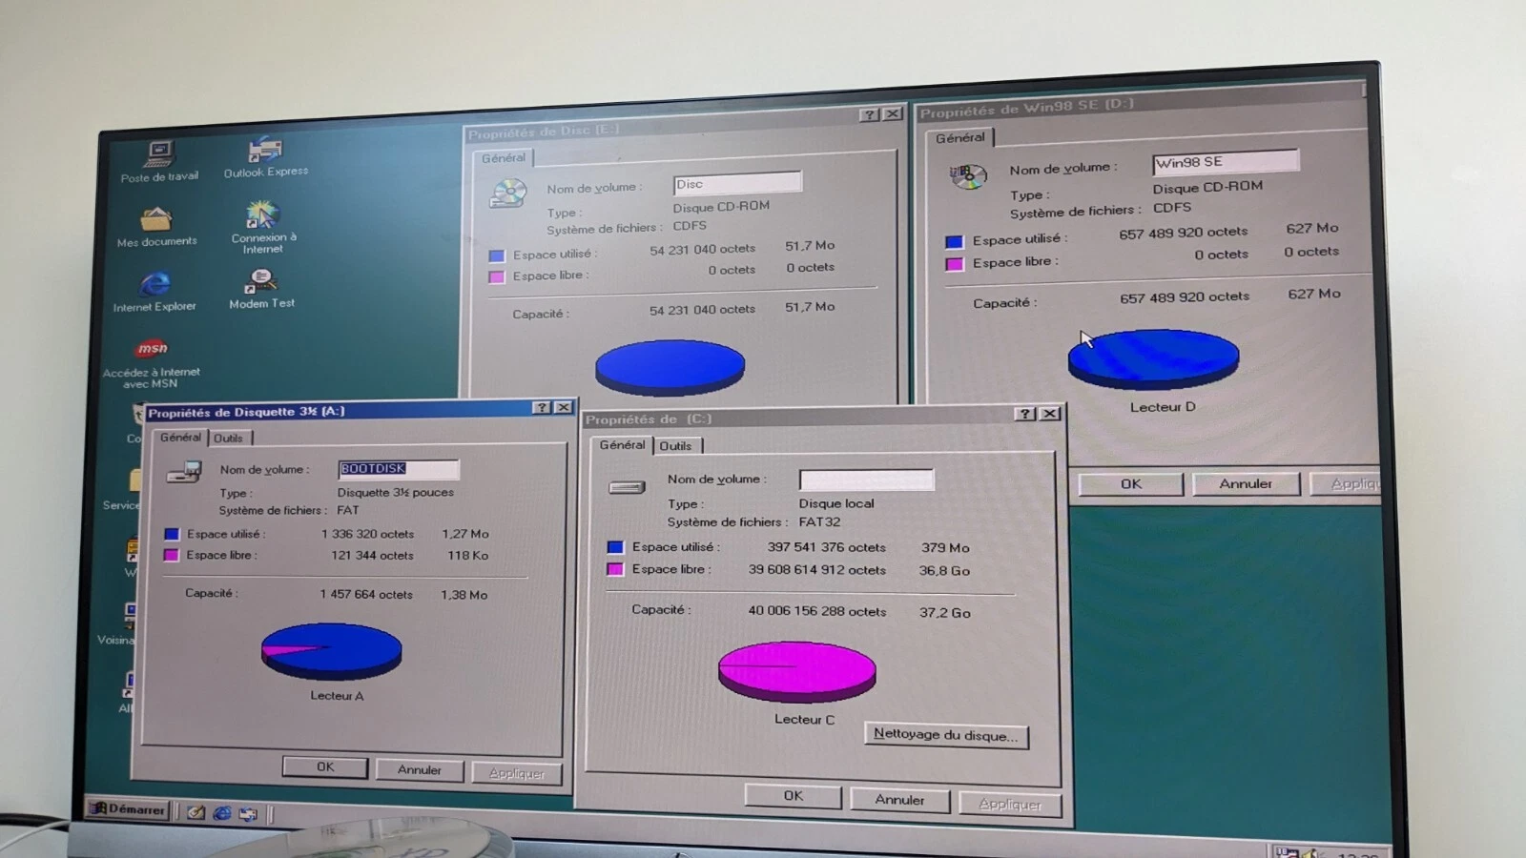Click OK in Win98 SE properties window
Screen dimensions: 1526x858
[x=1130, y=483]
